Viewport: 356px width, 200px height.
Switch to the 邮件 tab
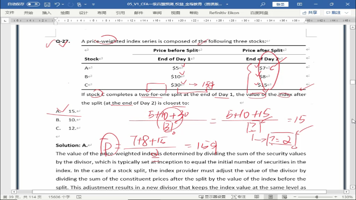(x=138, y=13)
